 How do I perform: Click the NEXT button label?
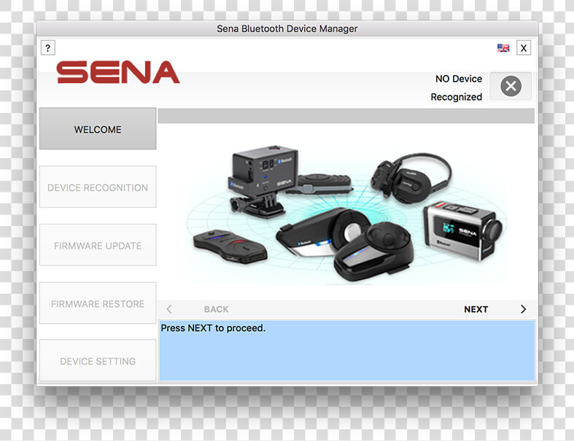tap(476, 309)
